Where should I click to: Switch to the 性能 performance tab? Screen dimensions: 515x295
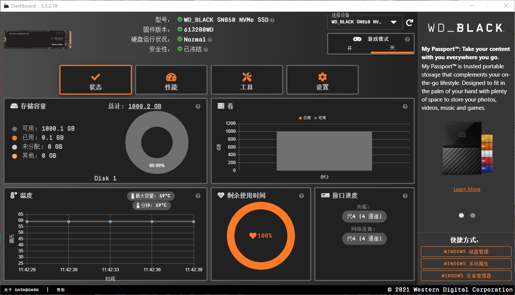click(171, 80)
